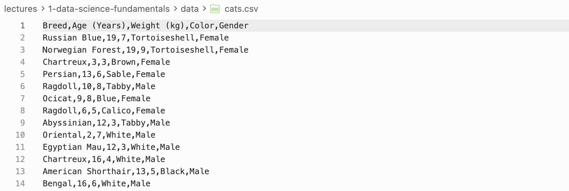Place cursor in the header row 'Breed,Age (Years)'

[x=145, y=26]
